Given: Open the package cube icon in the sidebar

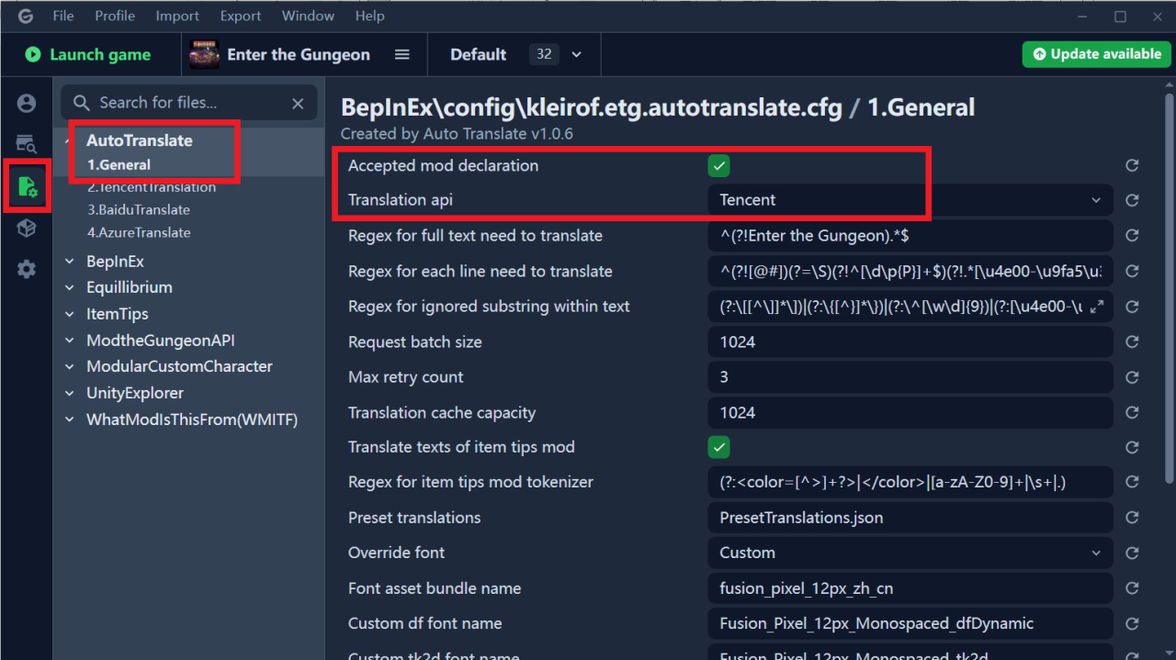Looking at the screenshot, I should coord(27,229).
